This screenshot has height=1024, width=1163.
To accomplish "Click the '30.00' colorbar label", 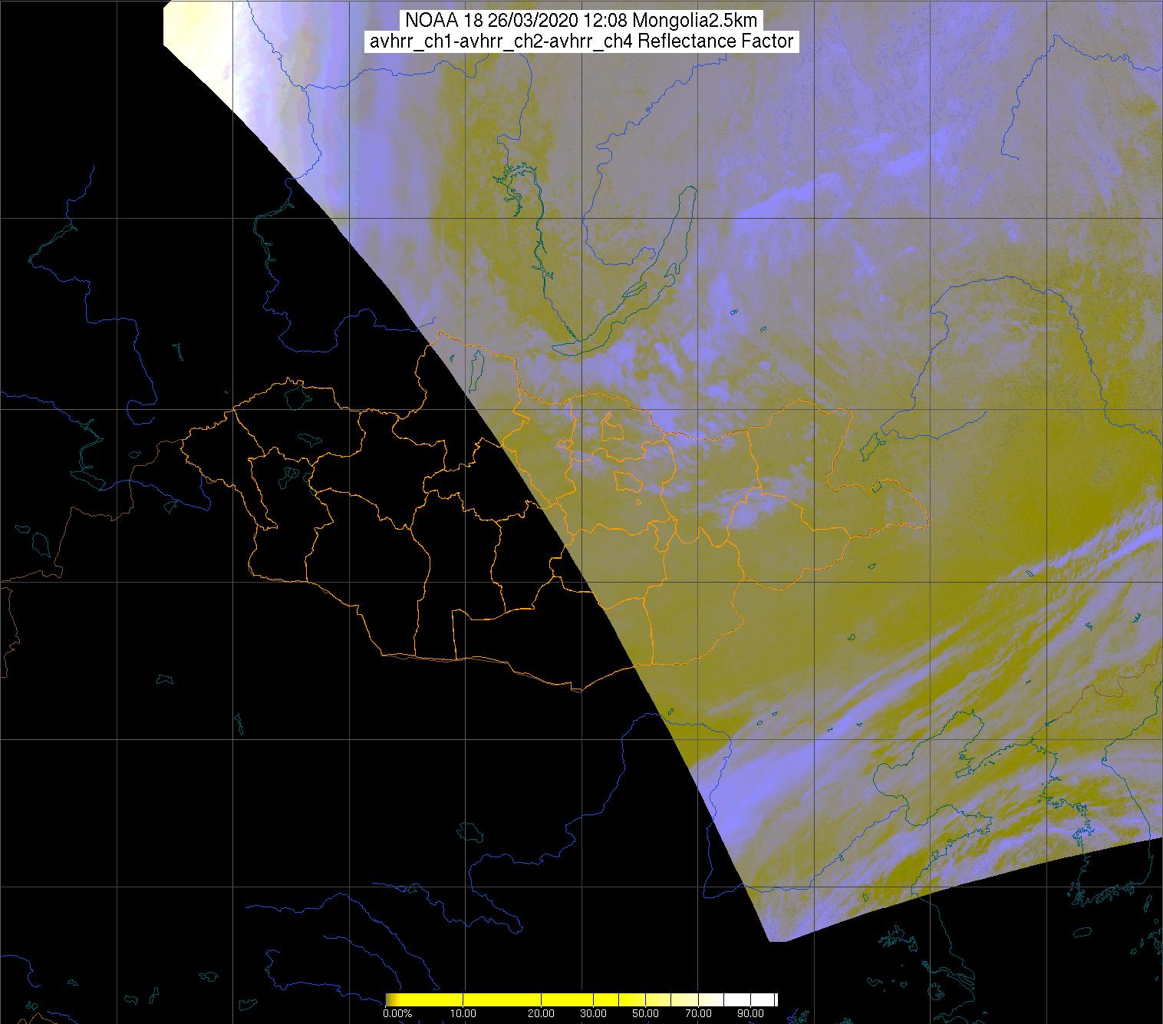I will [595, 1014].
